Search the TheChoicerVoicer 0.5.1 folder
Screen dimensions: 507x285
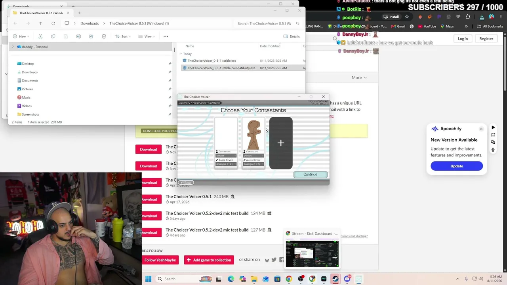tap(268, 23)
